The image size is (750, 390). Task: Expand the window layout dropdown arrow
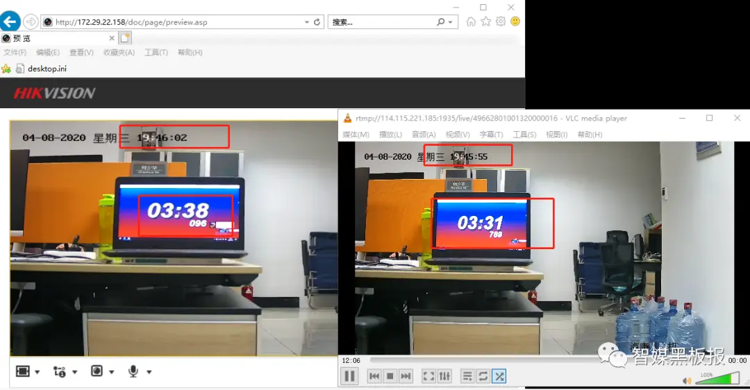point(37,372)
